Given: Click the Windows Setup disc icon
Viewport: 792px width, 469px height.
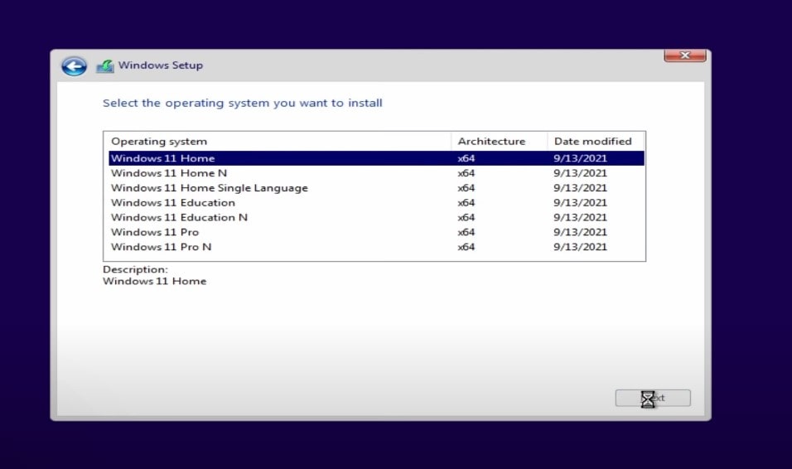Looking at the screenshot, I should pyautogui.click(x=104, y=66).
